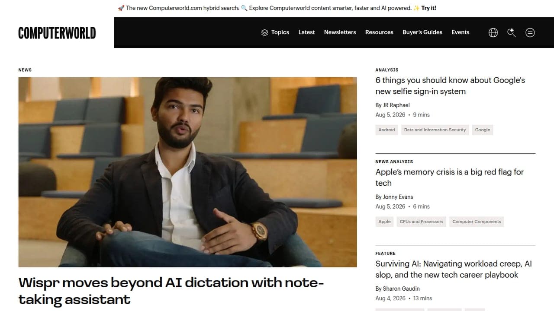Click the NEWS ANALYSIS category label

(x=394, y=162)
